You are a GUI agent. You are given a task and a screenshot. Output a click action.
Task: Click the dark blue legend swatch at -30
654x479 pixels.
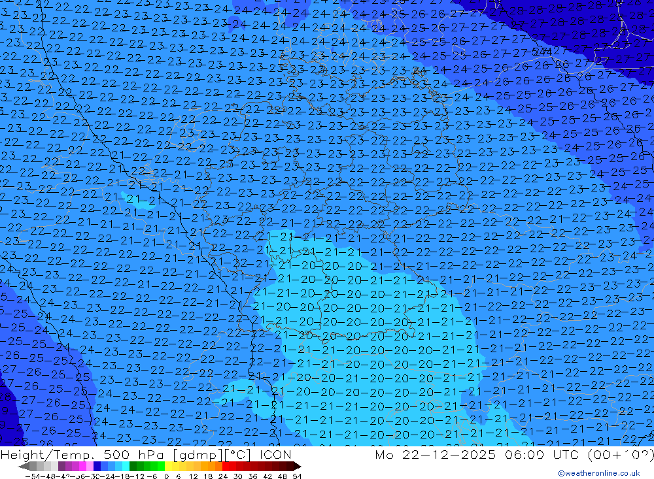pyautogui.click(x=97, y=466)
